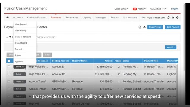This screenshot has height=107, width=190.
Task: Switch to the Messages tab
Action: (x=101, y=18)
